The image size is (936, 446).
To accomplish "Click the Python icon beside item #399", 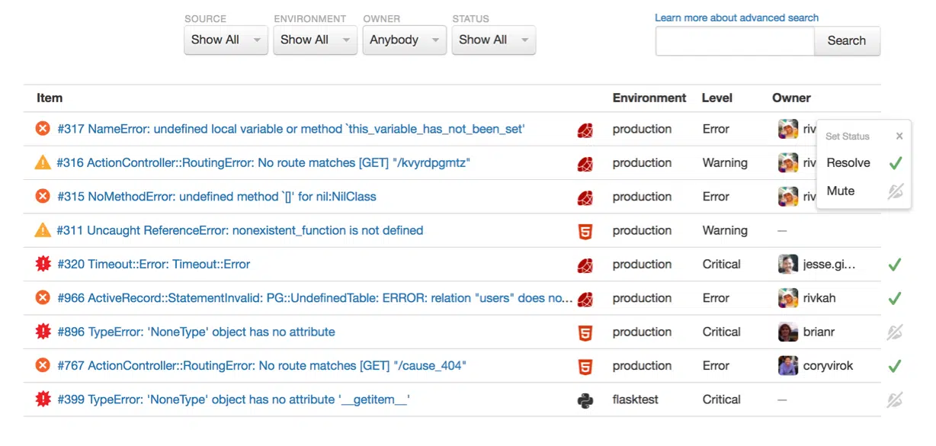I will click(585, 399).
